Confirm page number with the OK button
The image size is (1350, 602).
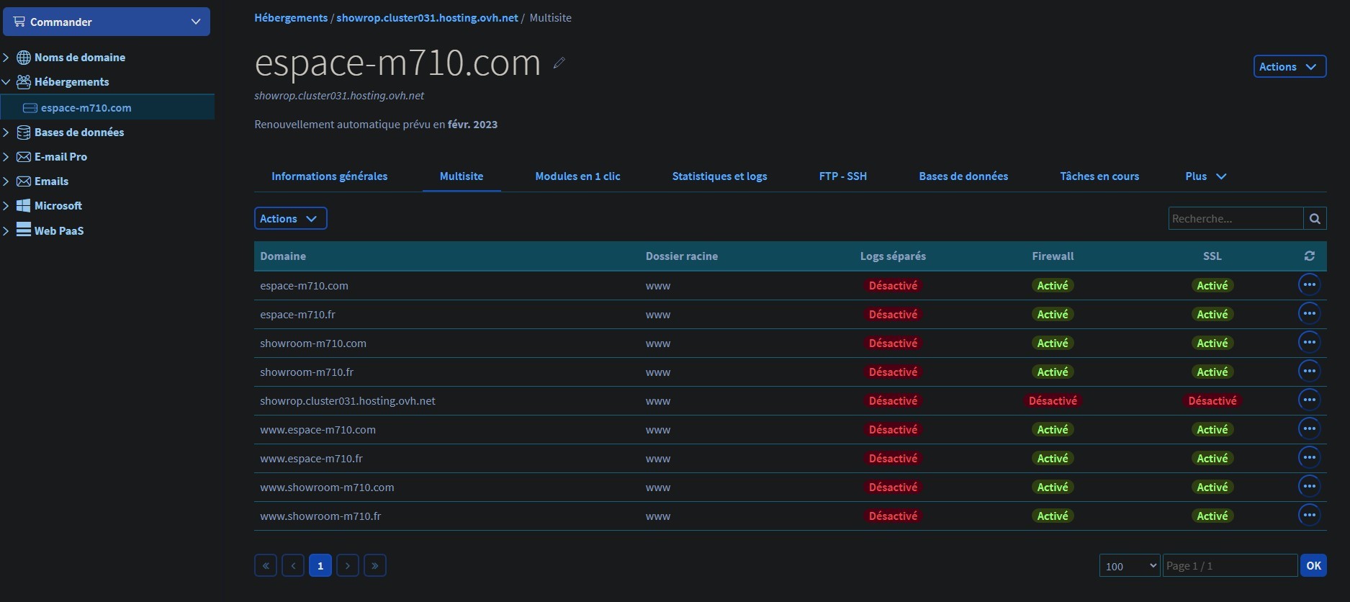tap(1314, 565)
